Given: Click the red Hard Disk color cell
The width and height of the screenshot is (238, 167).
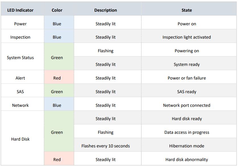Looking at the screenshot, I should coord(57,160).
